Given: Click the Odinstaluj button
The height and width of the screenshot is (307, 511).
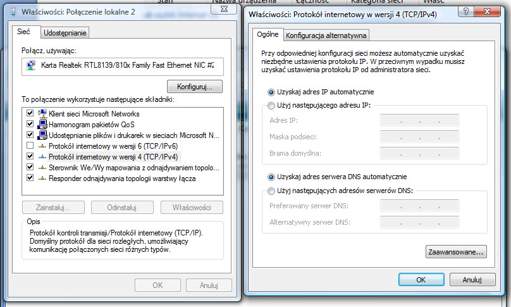Looking at the screenshot, I should pos(122,208).
